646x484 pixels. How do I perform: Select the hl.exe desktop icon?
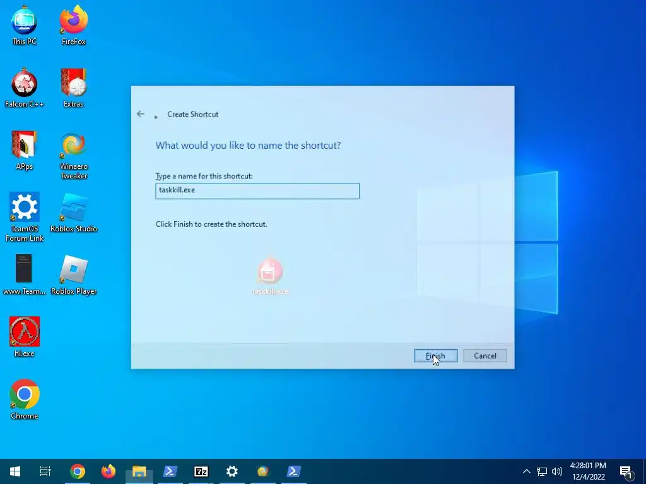[25, 337]
